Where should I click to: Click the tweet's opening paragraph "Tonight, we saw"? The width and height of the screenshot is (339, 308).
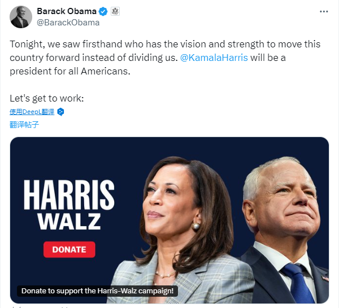click(x=165, y=58)
